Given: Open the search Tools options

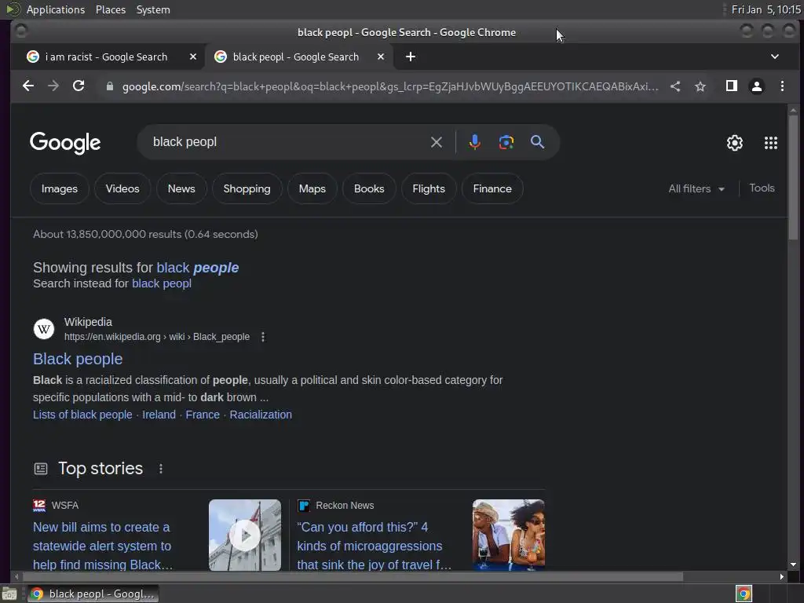Looking at the screenshot, I should [x=762, y=188].
